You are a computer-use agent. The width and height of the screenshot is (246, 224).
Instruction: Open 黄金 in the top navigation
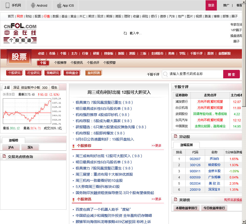[73, 16]
